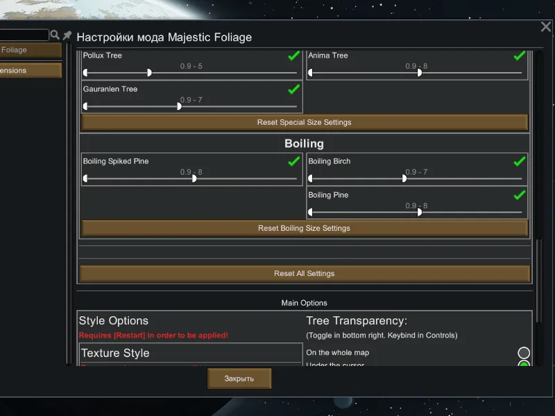Toggle the Boiling Birch checkmark
The height and width of the screenshot is (416, 555).
(519, 162)
